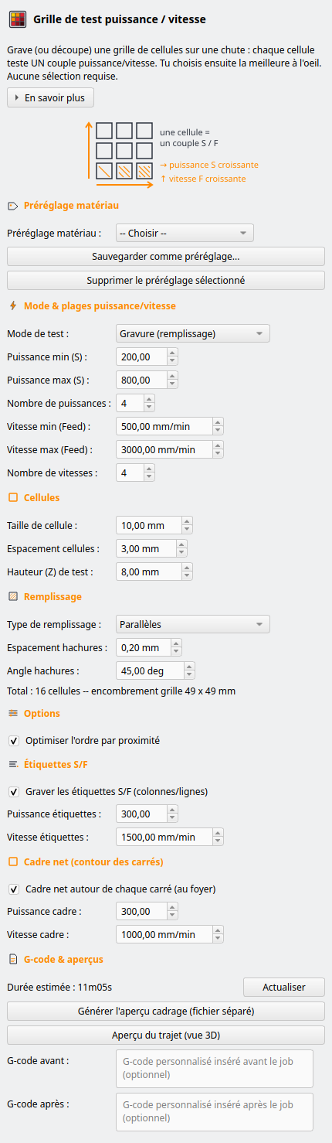This screenshot has height=1143, width=332.
Task: Click the document icon beside G-code & aperçus
Action: [x=13, y=959]
